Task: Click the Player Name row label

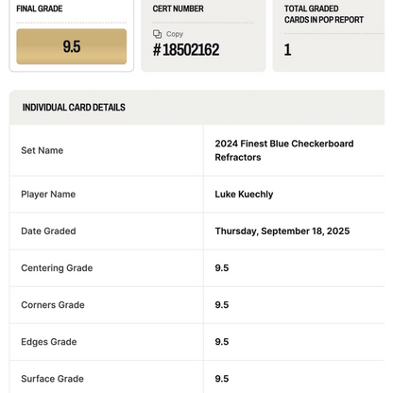Action: point(48,195)
